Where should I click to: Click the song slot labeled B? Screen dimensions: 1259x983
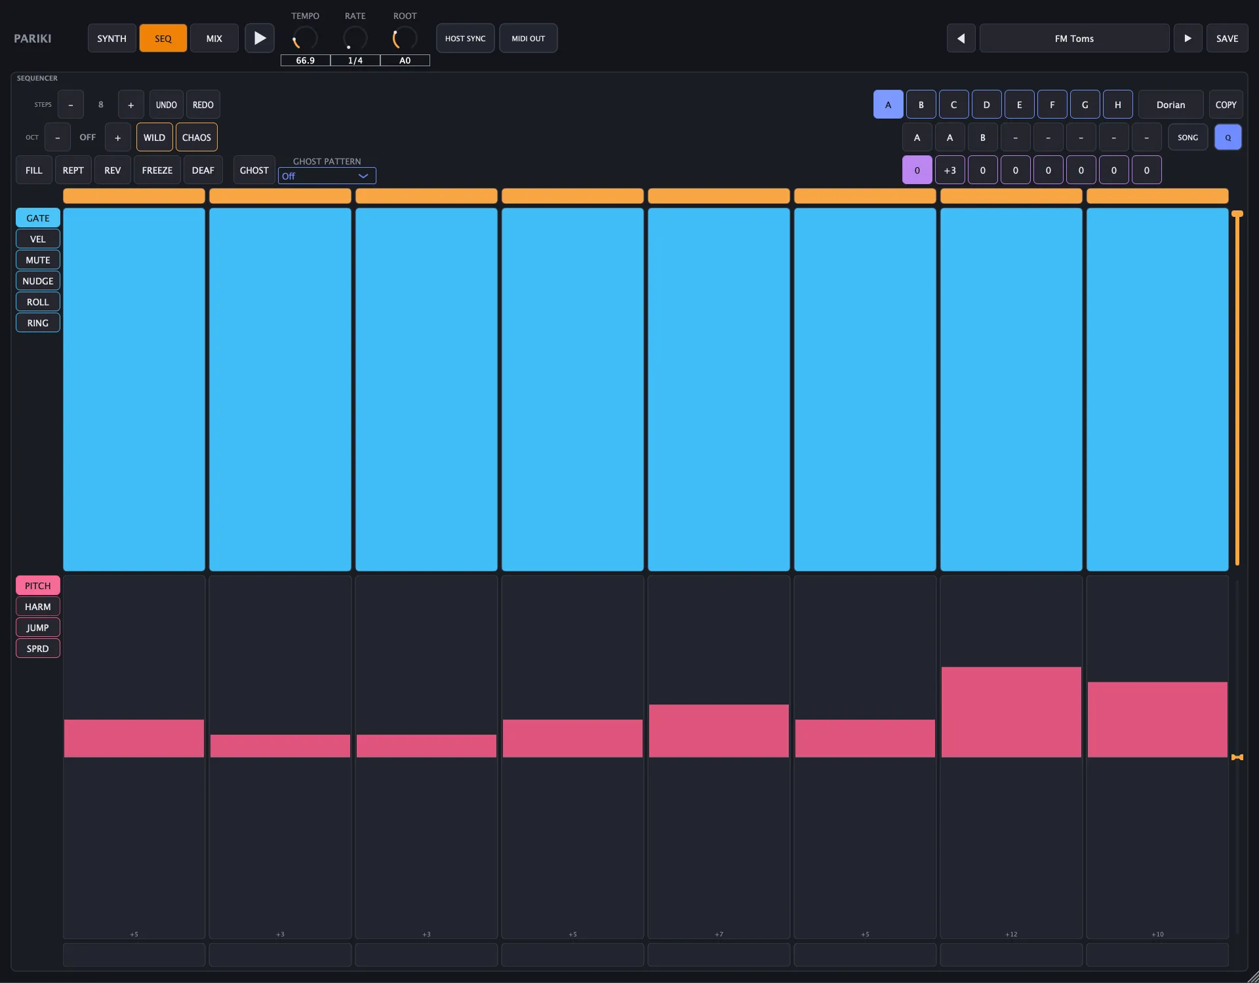coord(983,138)
